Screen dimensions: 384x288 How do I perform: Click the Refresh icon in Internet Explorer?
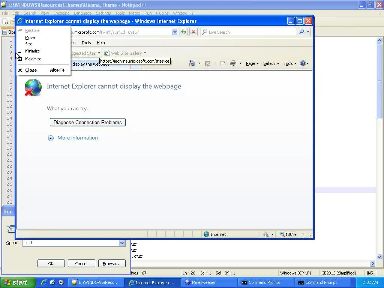184,32
